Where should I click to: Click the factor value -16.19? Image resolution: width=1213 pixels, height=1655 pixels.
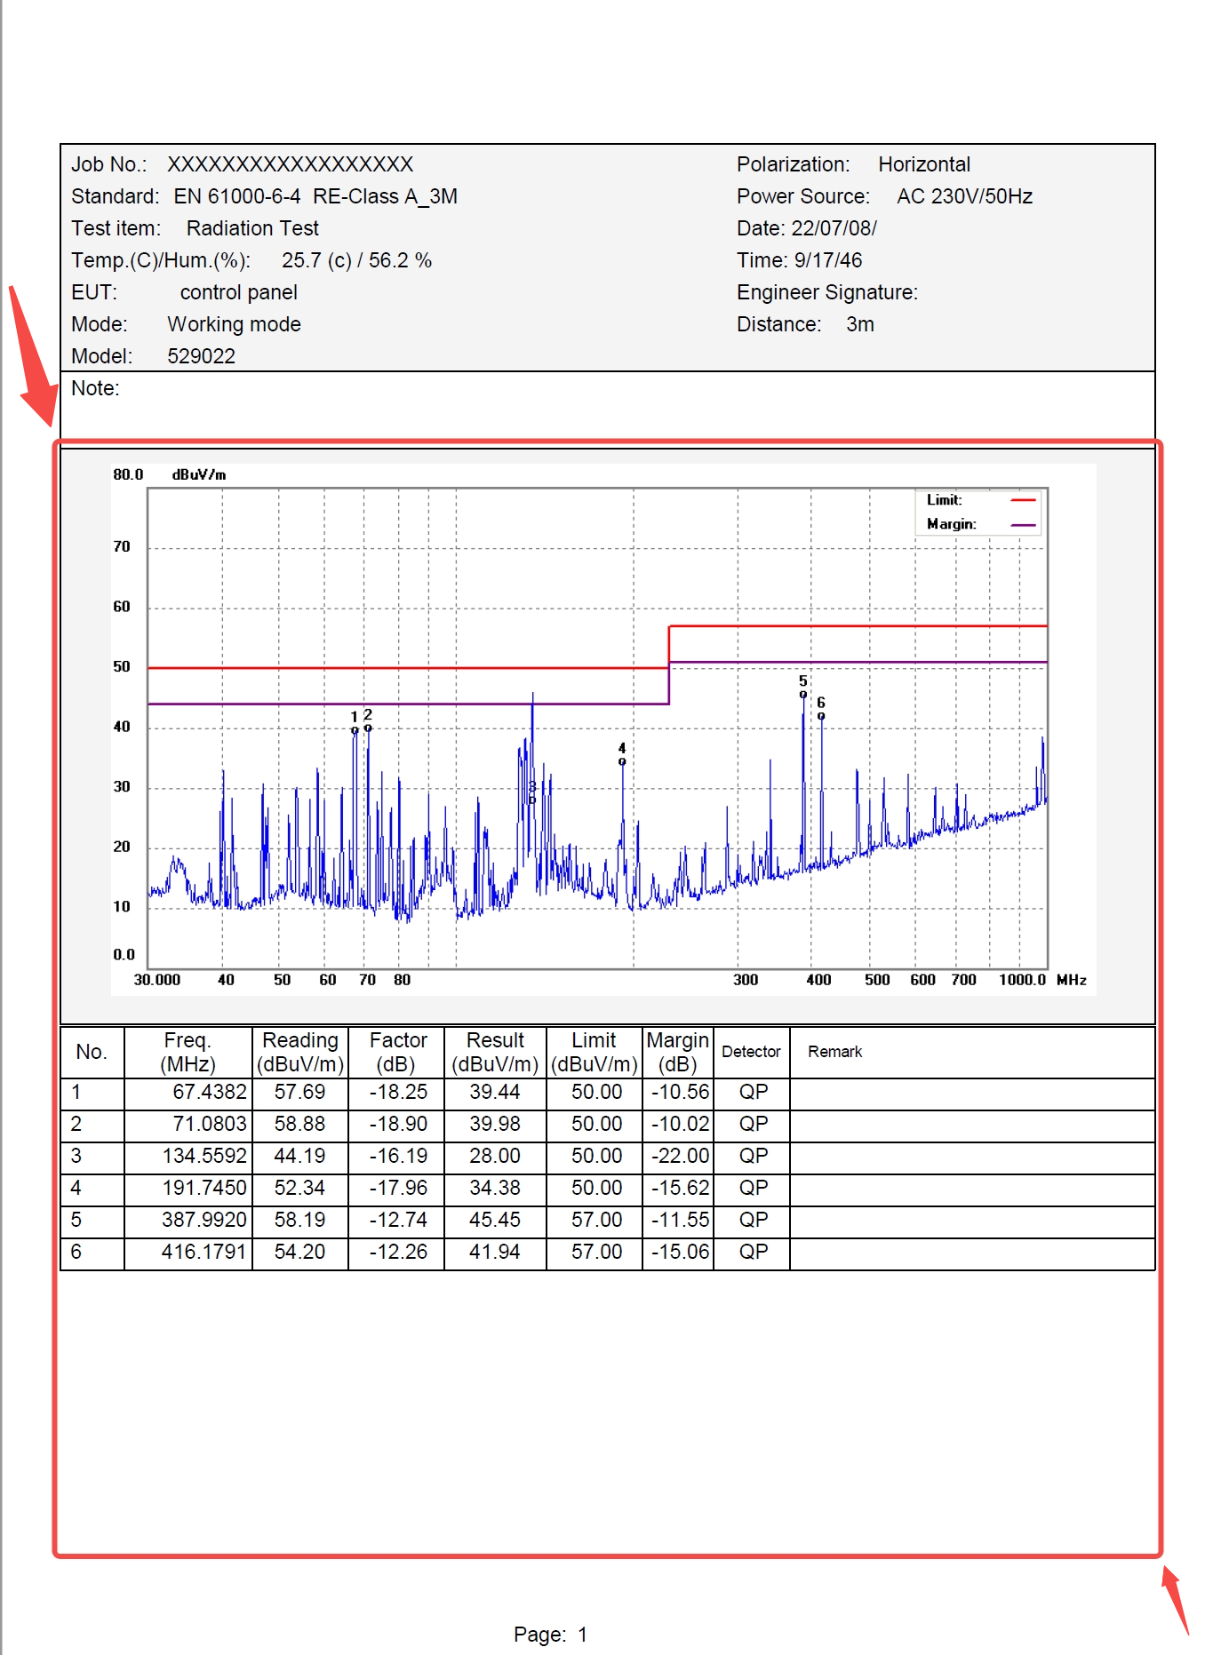[398, 1156]
